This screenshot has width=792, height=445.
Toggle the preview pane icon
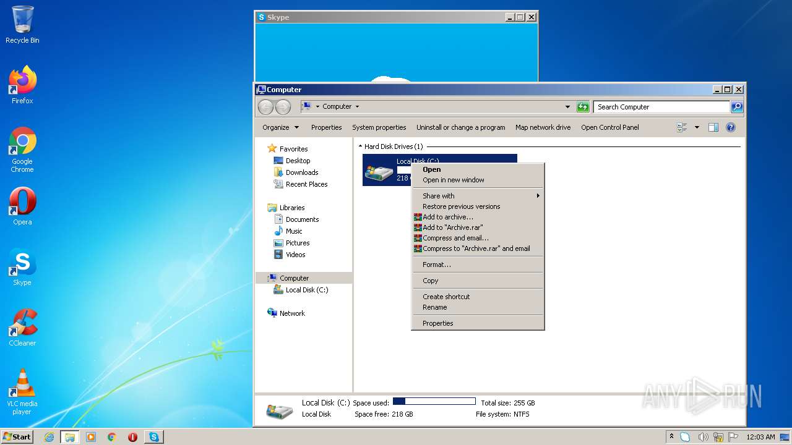click(x=713, y=127)
